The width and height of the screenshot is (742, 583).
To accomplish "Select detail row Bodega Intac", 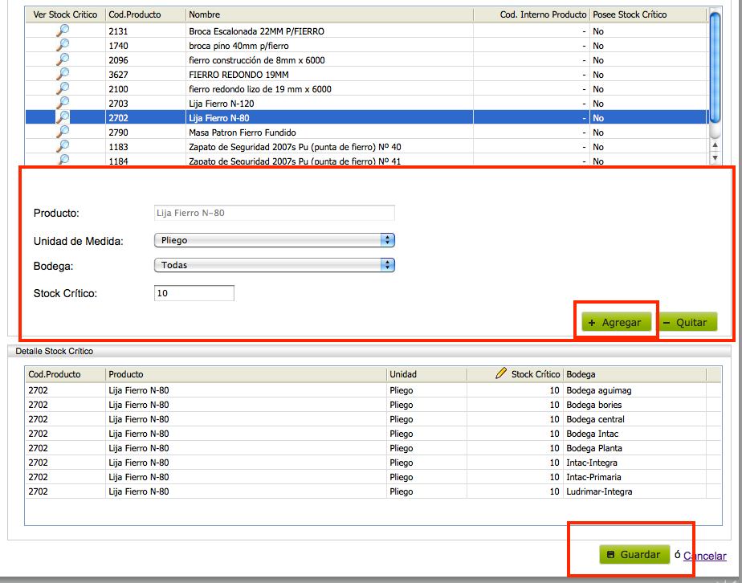I will (373, 434).
